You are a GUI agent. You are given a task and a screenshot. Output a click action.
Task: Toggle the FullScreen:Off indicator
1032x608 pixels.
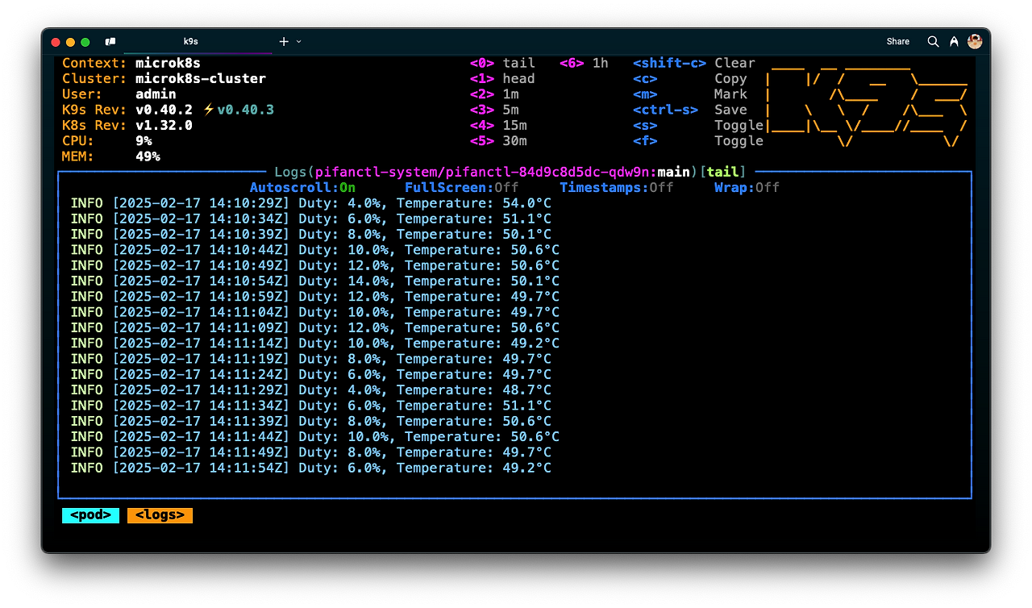pos(461,187)
